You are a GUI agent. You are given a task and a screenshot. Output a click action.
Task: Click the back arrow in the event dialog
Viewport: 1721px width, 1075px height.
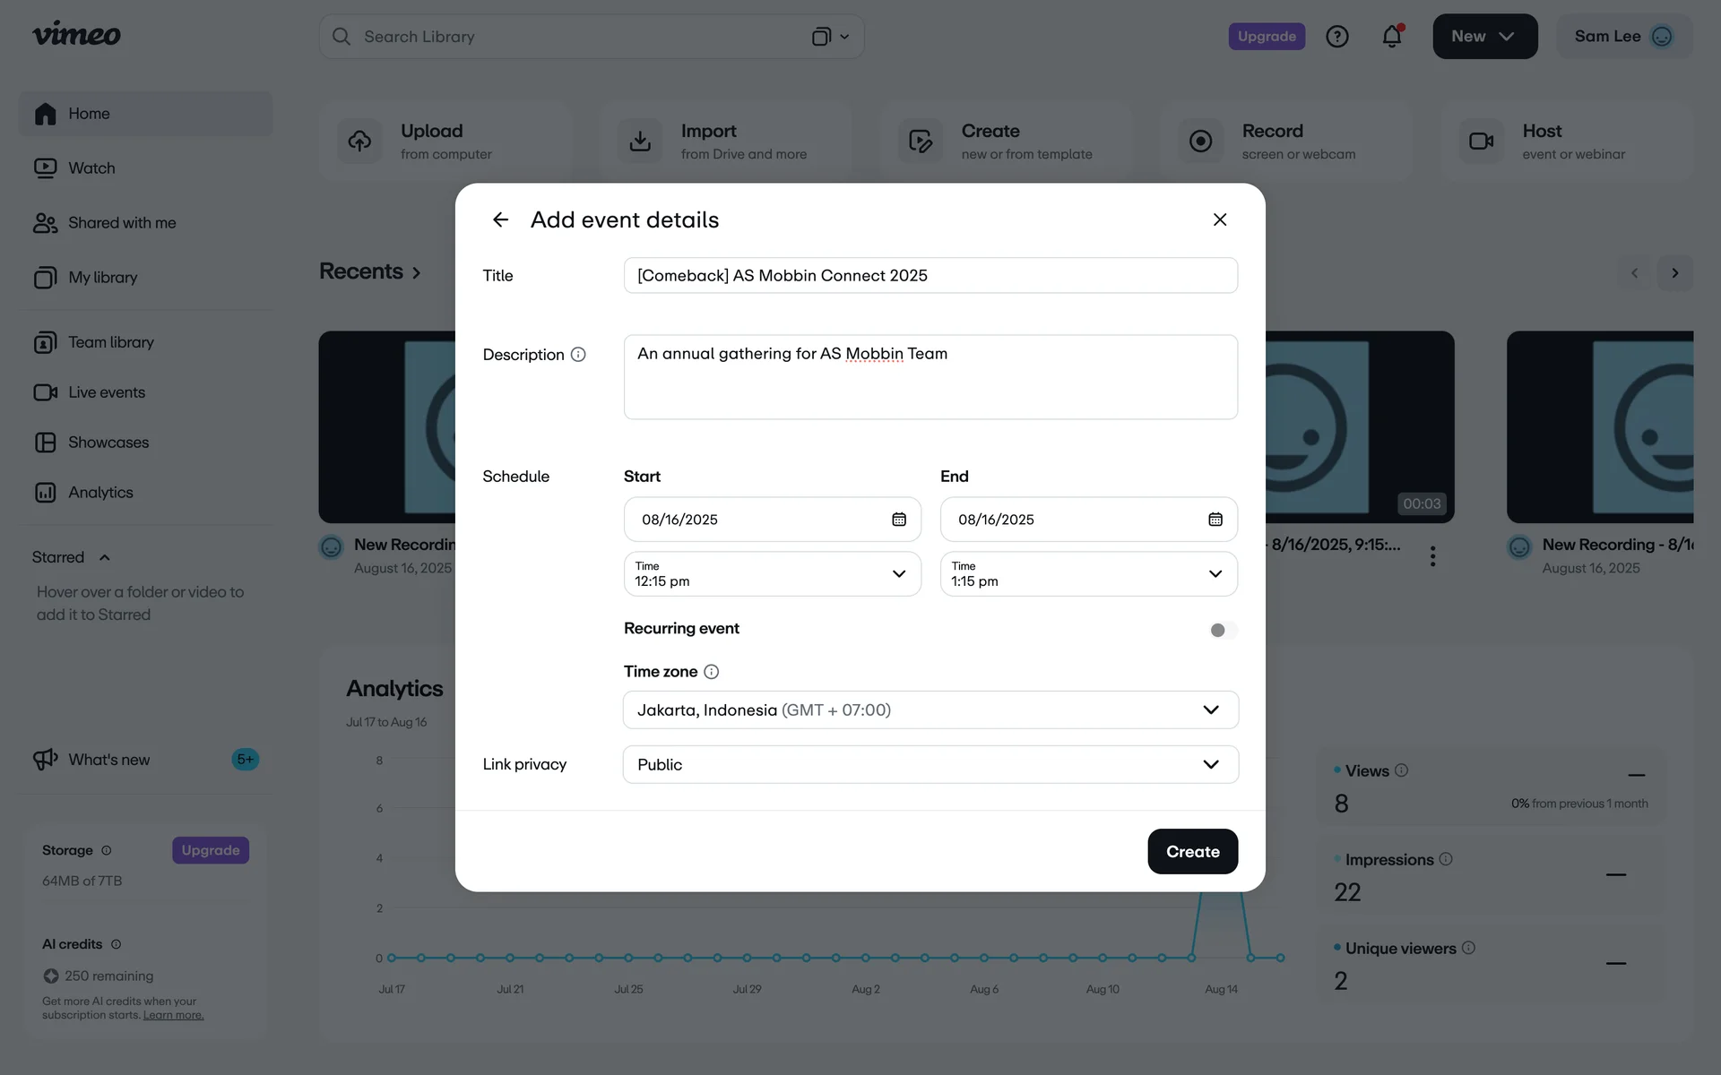[500, 219]
